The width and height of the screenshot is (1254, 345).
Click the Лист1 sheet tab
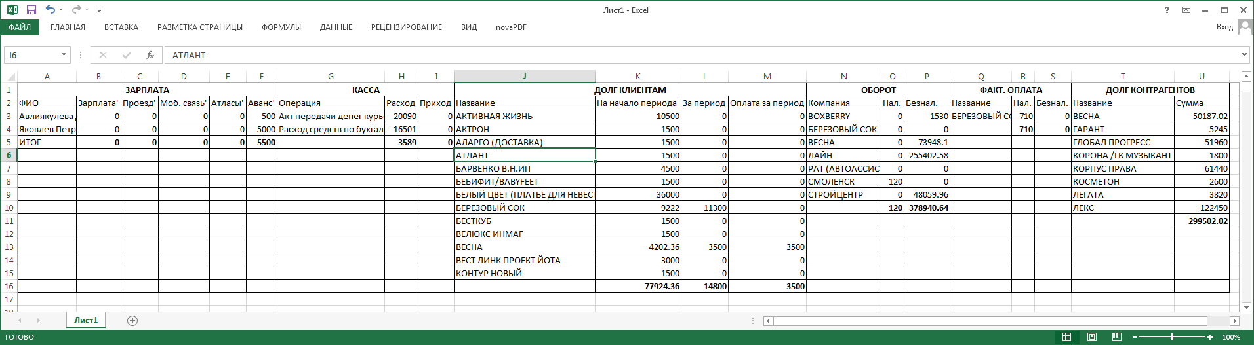click(x=86, y=320)
